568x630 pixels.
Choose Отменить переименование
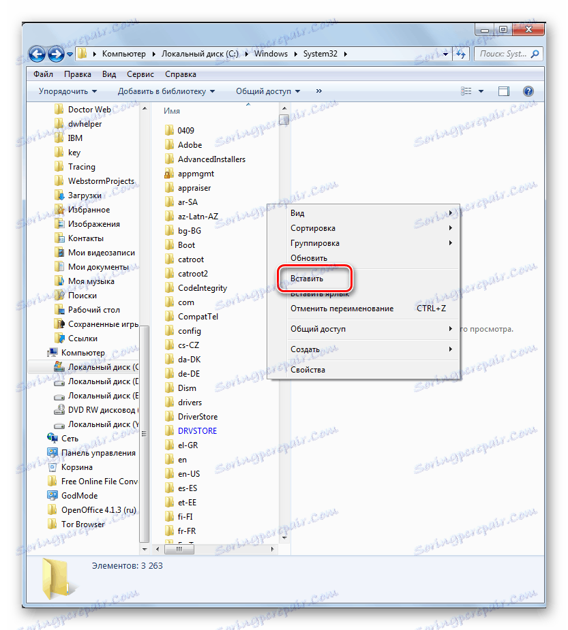coord(373,309)
